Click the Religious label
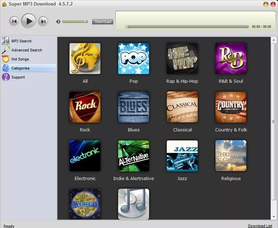The image size is (278, 228). pyautogui.click(x=231, y=178)
